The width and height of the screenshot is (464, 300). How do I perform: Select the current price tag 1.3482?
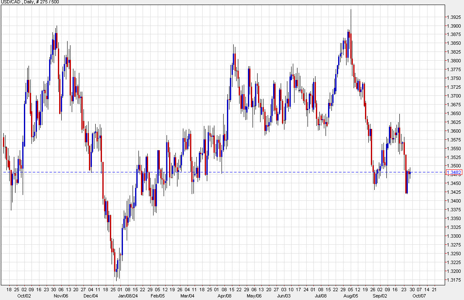(454, 172)
